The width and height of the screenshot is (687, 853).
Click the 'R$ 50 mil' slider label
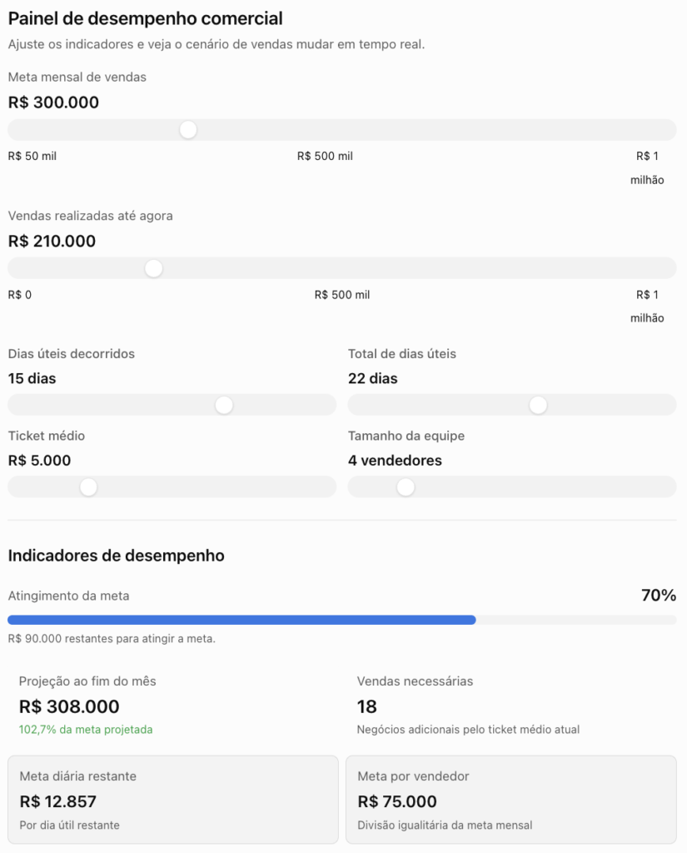32,156
